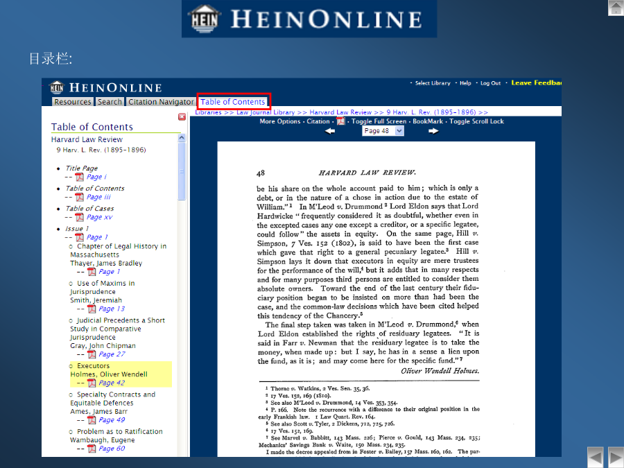Select 'Judicial Precedents a Short Study' entry

(117, 329)
